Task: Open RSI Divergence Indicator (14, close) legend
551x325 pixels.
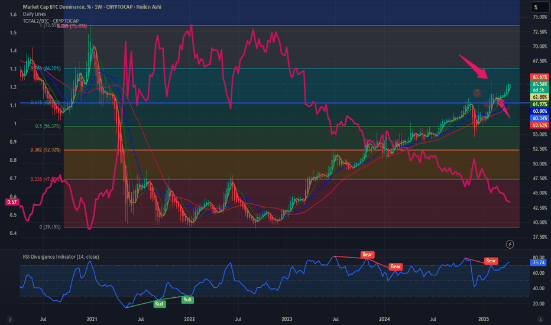Action: [61, 257]
